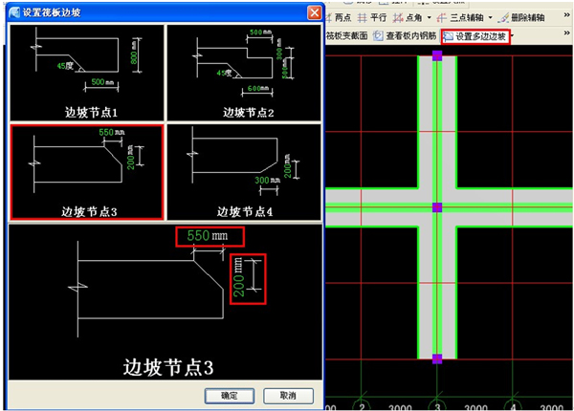Select the 边坡节点2 thumbnail
The height and width of the screenshot is (411, 574).
(244, 73)
